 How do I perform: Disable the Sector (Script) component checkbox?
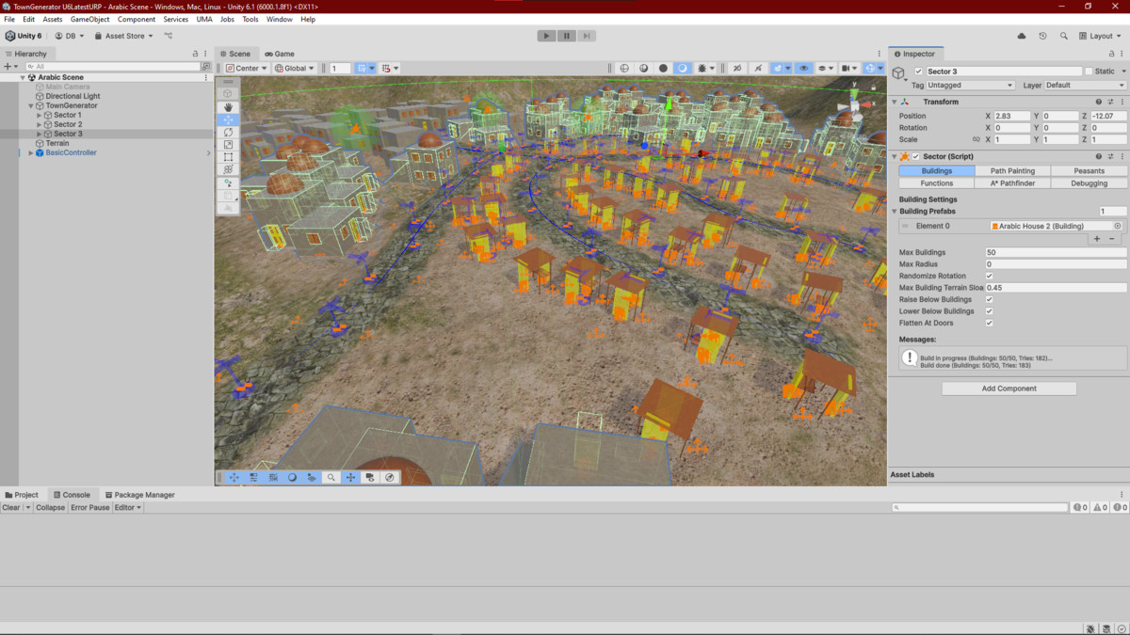click(916, 156)
